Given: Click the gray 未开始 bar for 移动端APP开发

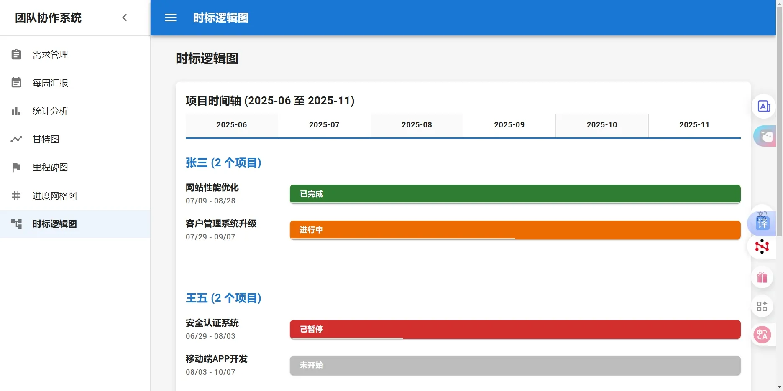Looking at the screenshot, I should point(515,365).
